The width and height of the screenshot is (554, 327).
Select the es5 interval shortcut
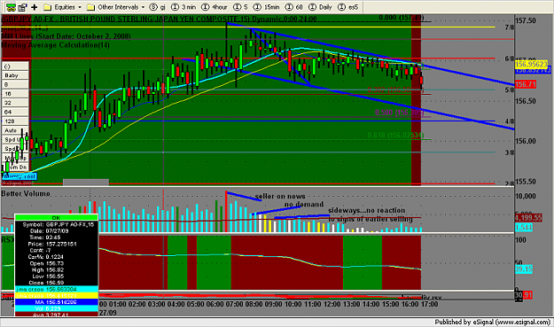(348, 7)
